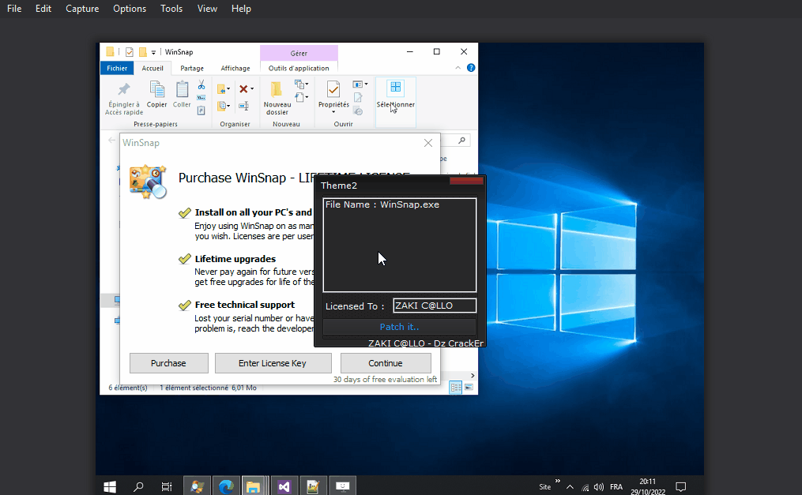Open the Windows Start menu
This screenshot has width=802, height=495.
110,486
